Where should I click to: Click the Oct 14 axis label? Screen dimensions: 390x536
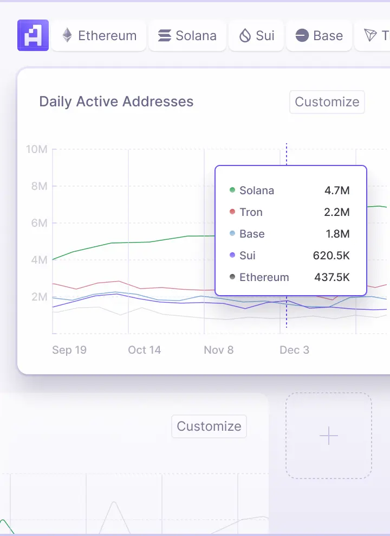pos(144,350)
